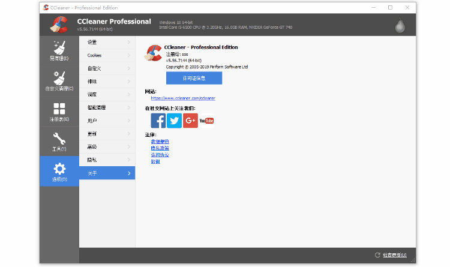Click the blue 许可证信息 license info button
Viewport: 450px width, 267px height.
coord(194,78)
